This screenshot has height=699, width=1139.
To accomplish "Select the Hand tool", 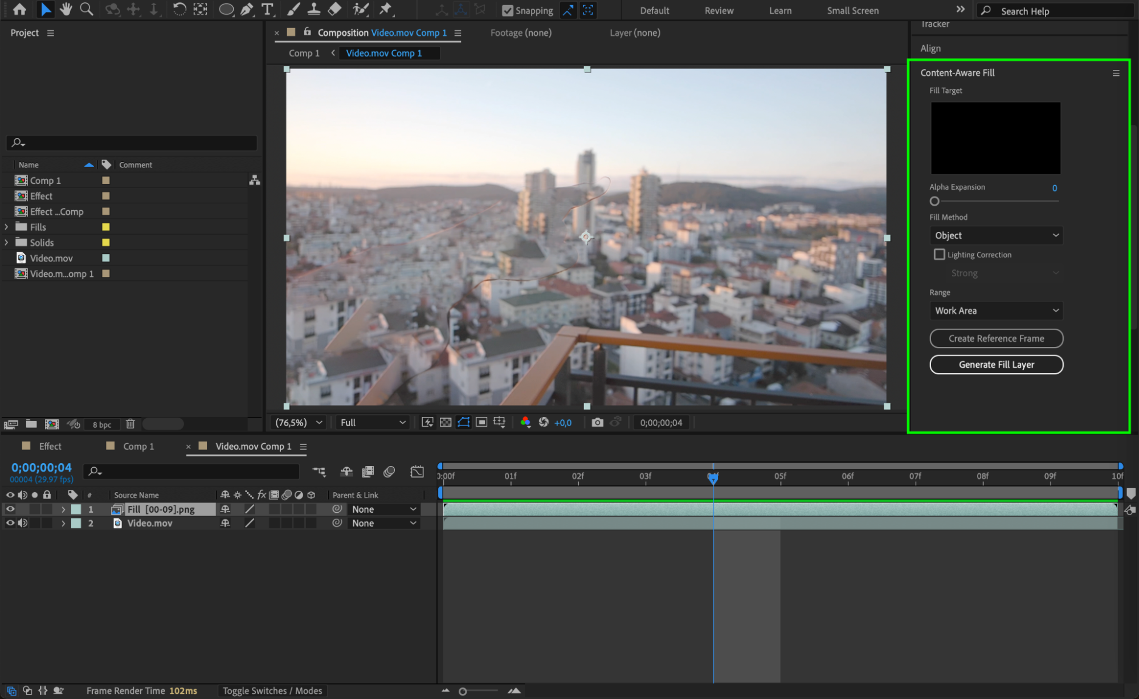I will click(x=66, y=9).
